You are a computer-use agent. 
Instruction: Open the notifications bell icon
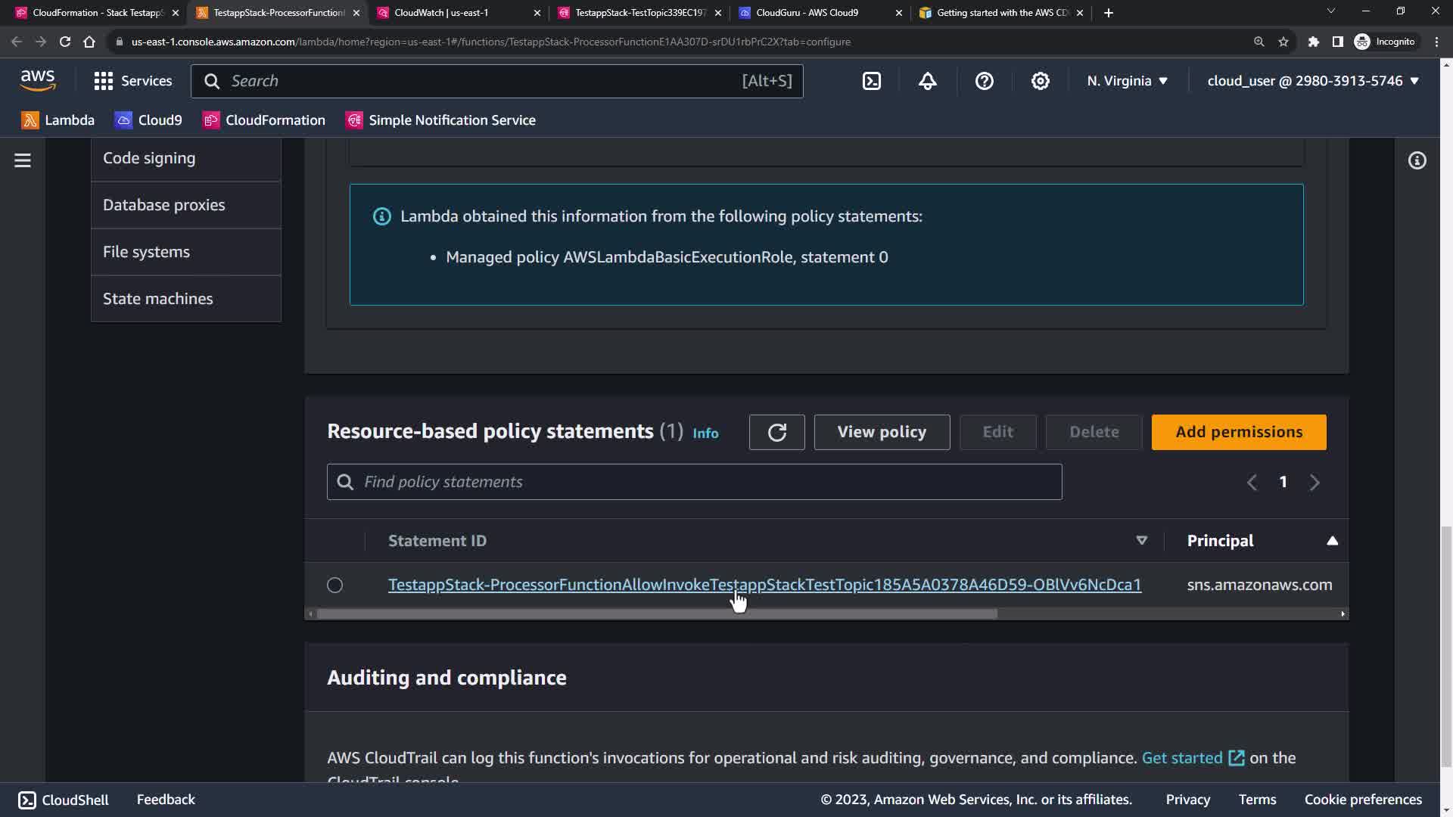(x=928, y=81)
